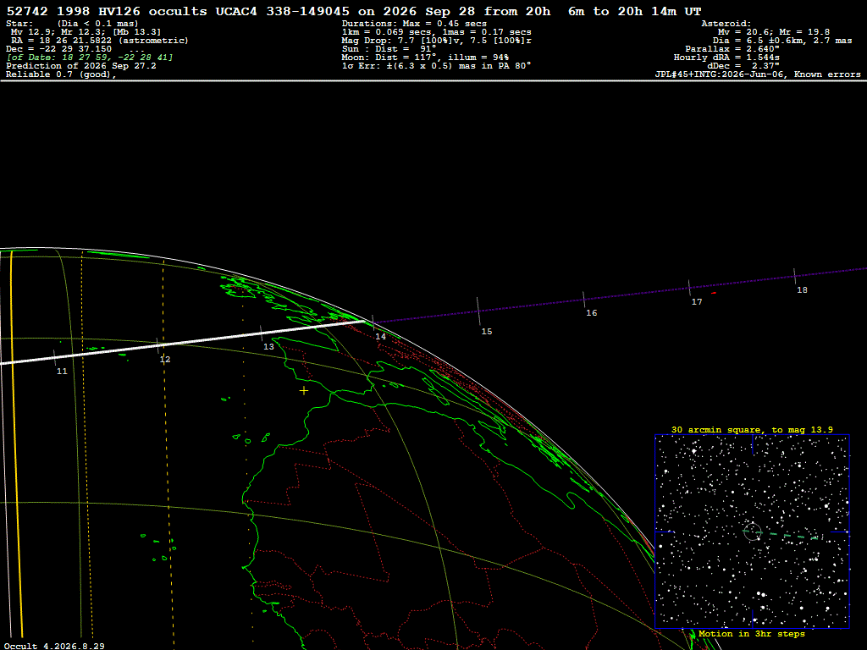Click the 'Occult 4.2026.8.29' version label
This screenshot has height=650, width=867.
click(x=54, y=646)
